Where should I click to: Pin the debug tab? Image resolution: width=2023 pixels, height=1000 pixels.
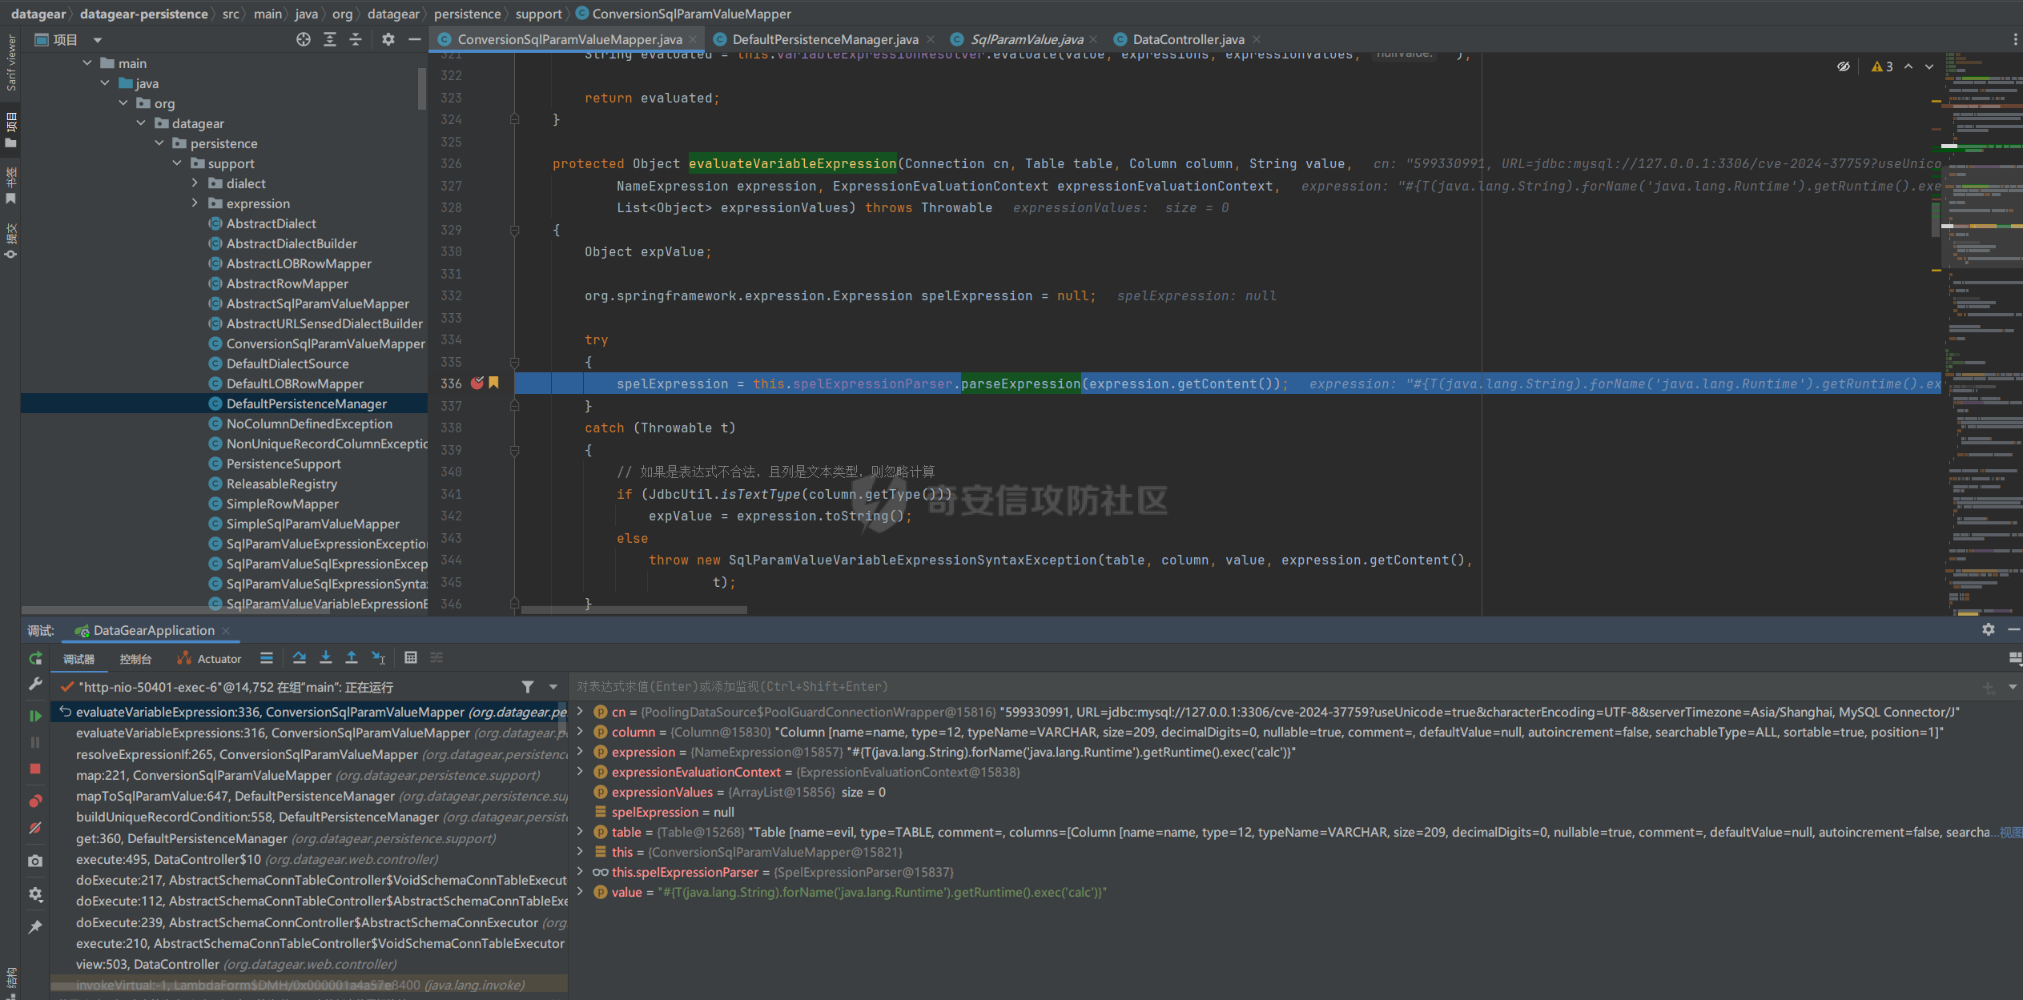point(35,927)
